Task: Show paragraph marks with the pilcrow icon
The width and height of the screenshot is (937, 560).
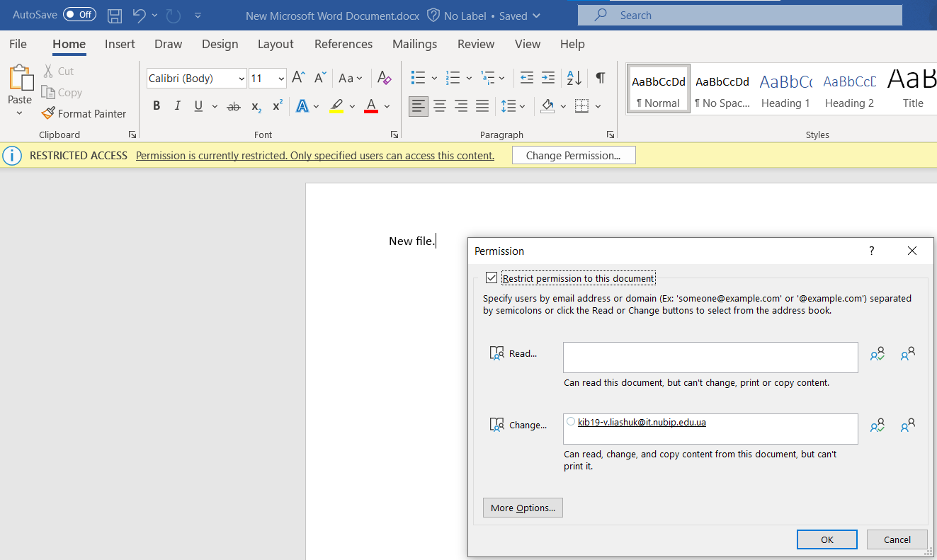Action: (600, 78)
